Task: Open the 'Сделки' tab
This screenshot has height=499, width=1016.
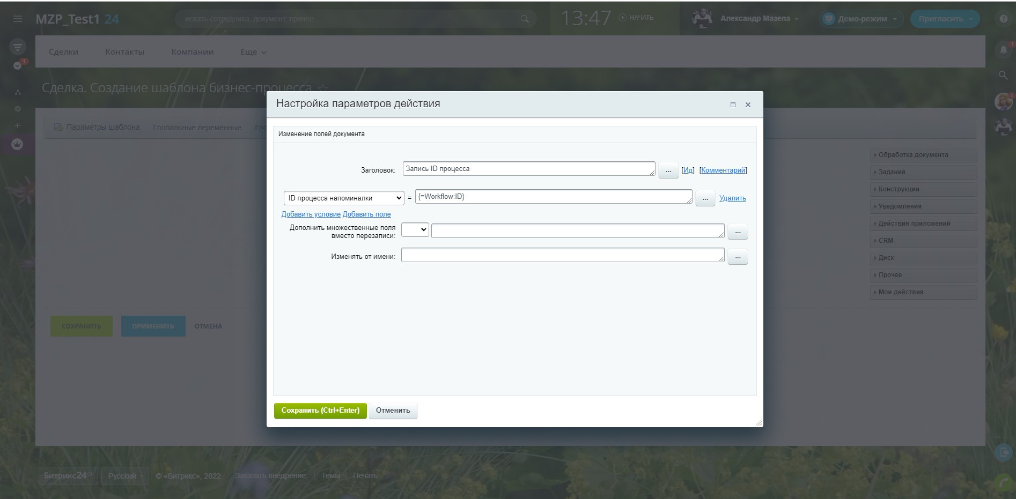Action: click(x=63, y=52)
